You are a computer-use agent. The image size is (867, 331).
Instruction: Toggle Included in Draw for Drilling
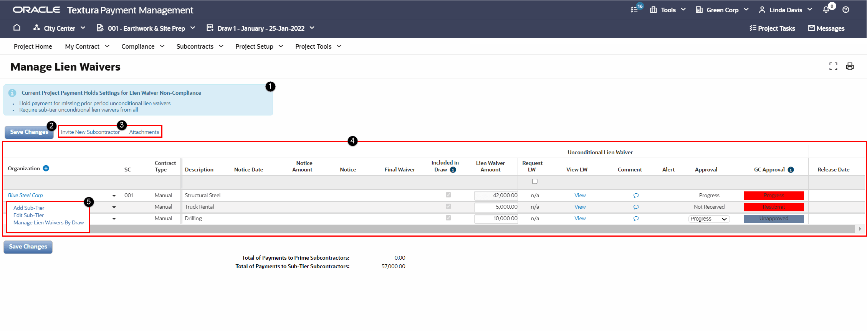click(x=448, y=218)
